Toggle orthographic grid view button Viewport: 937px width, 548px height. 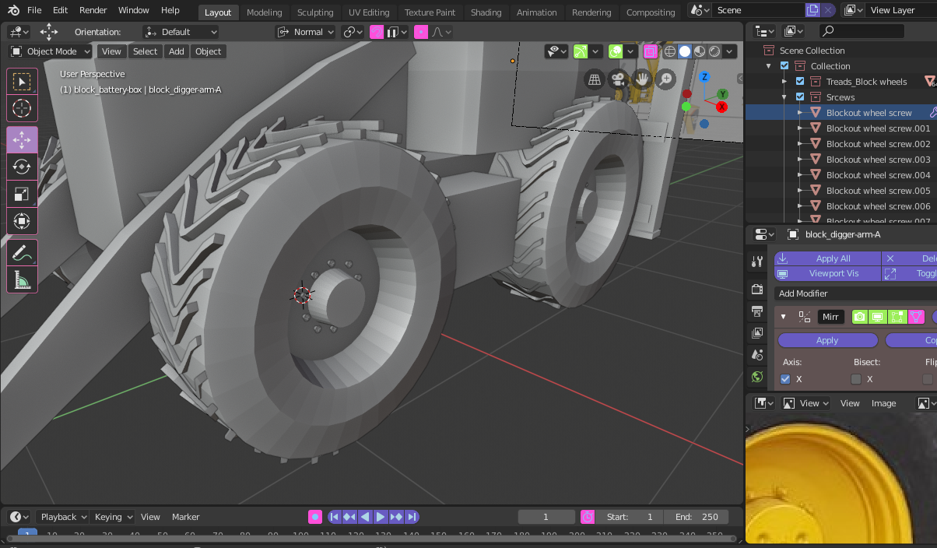[x=595, y=79]
